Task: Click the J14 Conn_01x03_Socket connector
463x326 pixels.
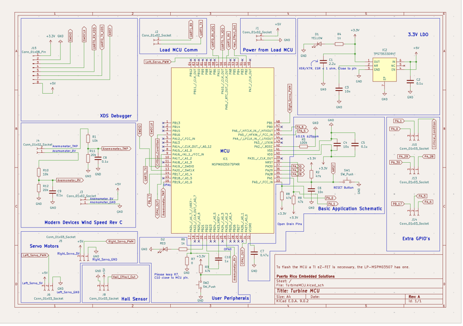Action: (x=414, y=211)
